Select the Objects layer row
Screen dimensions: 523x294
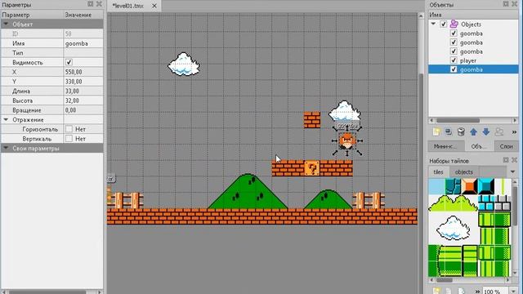click(473, 24)
